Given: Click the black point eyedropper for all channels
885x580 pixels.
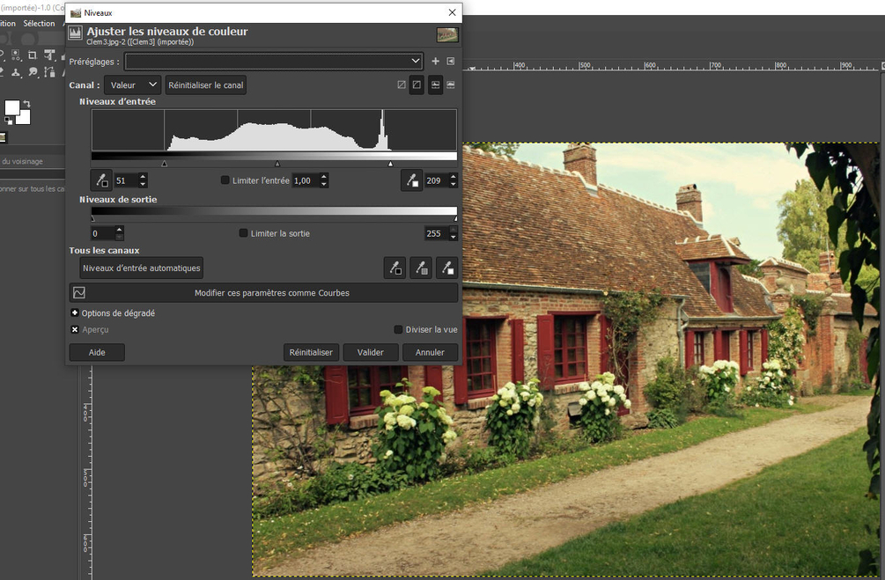Looking at the screenshot, I should (x=395, y=268).
